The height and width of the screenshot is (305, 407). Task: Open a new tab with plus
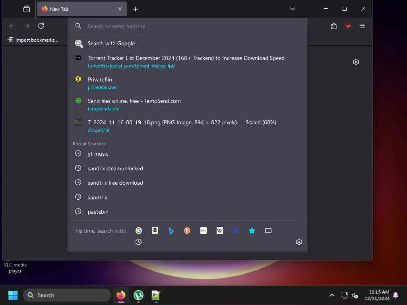tap(136, 9)
